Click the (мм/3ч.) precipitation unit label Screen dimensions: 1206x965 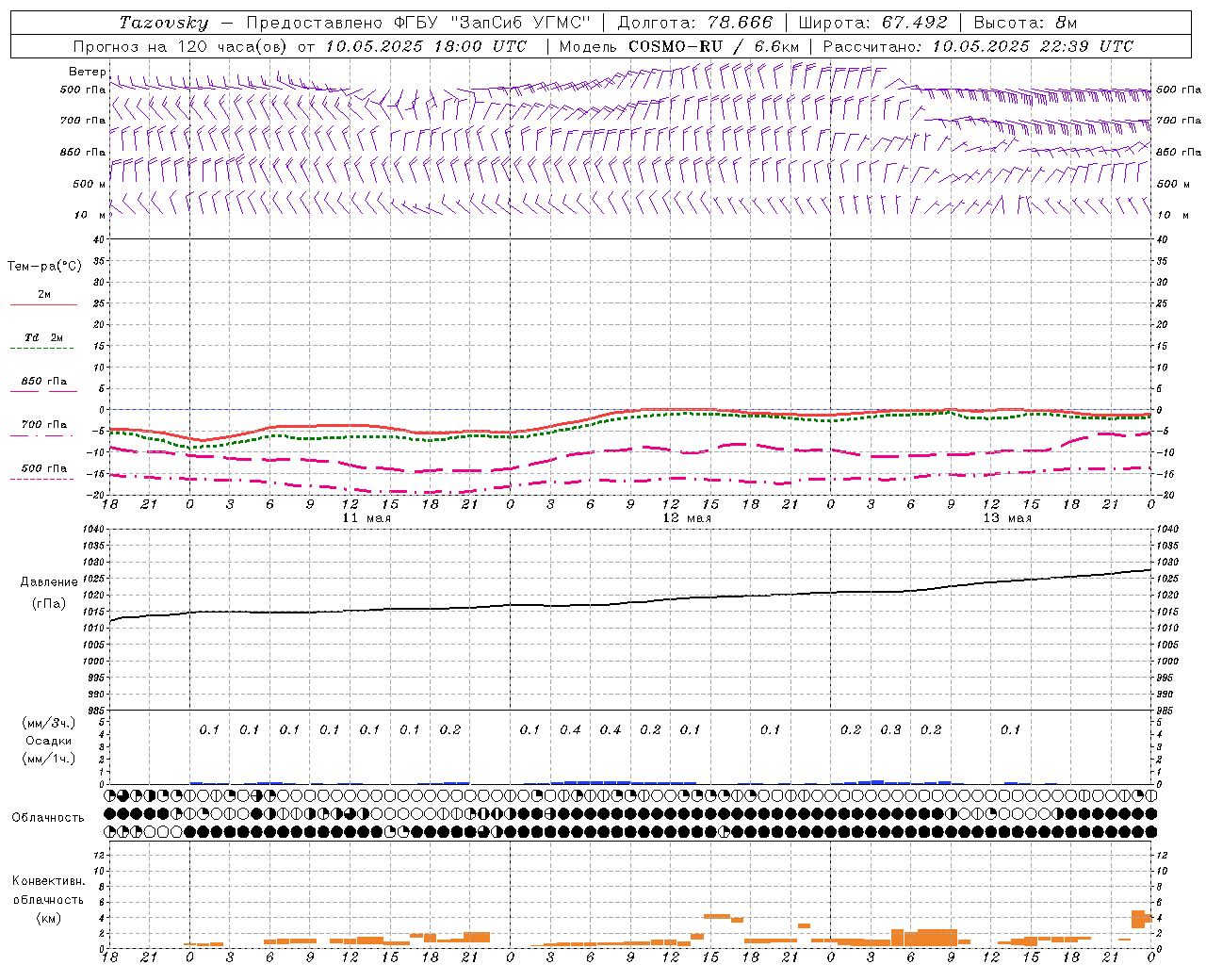click(48, 723)
